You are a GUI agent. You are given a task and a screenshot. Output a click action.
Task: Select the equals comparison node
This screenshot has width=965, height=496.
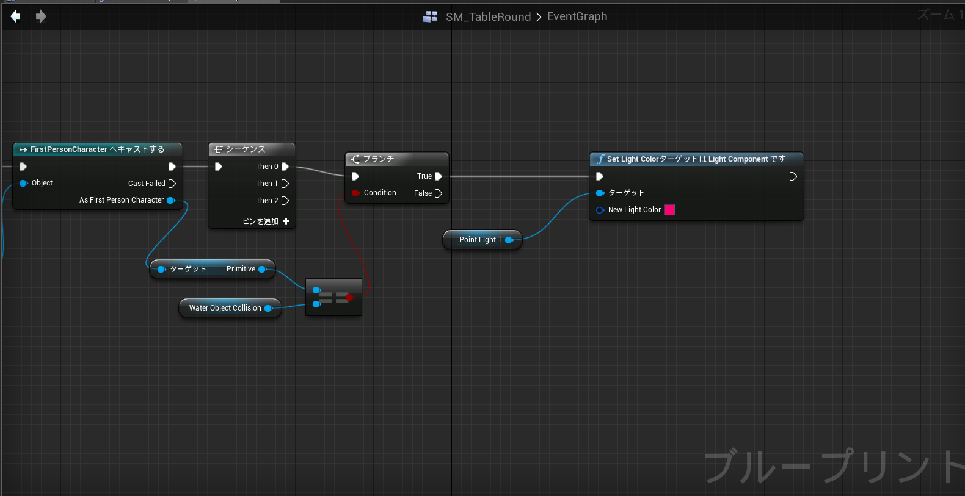pyautogui.click(x=333, y=297)
